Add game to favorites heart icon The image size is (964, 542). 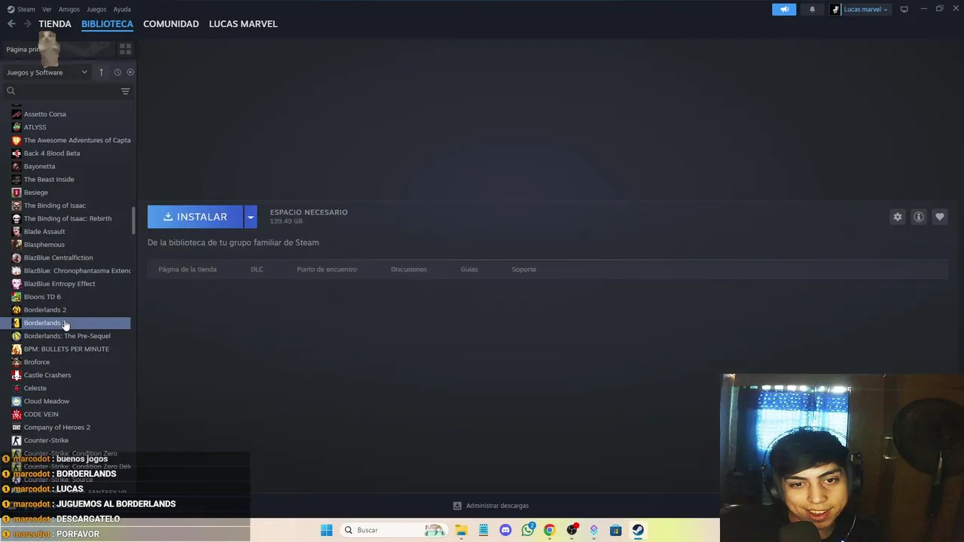point(939,217)
